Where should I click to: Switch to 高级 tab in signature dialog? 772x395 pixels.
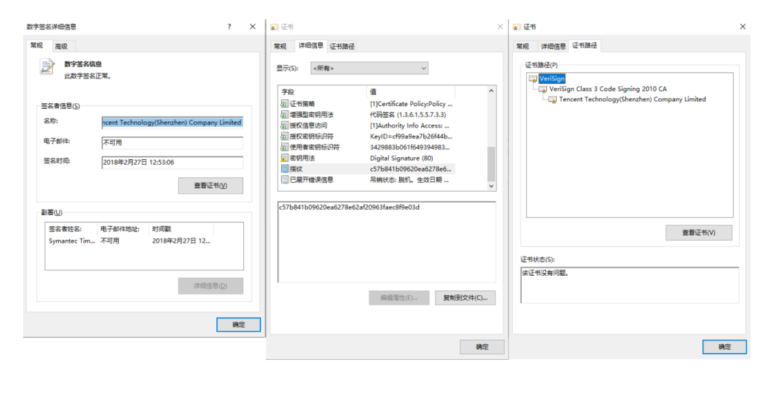click(61, 47)
